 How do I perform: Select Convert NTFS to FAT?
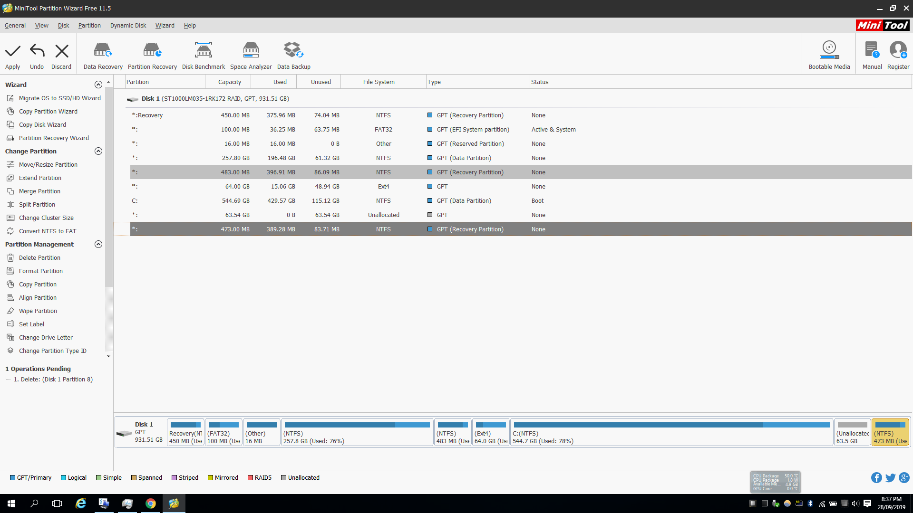tap(42, 231)
